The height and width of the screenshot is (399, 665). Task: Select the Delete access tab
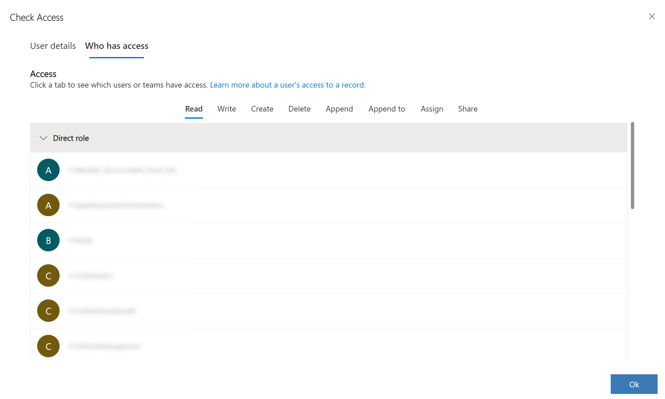(299, 108)
